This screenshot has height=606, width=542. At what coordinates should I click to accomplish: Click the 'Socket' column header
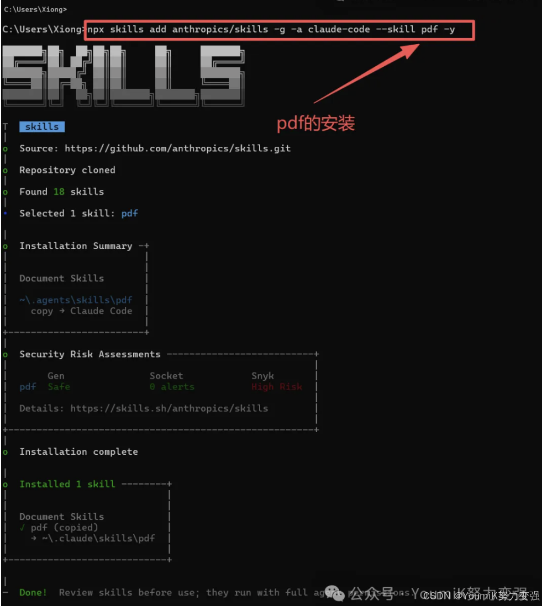166,376
